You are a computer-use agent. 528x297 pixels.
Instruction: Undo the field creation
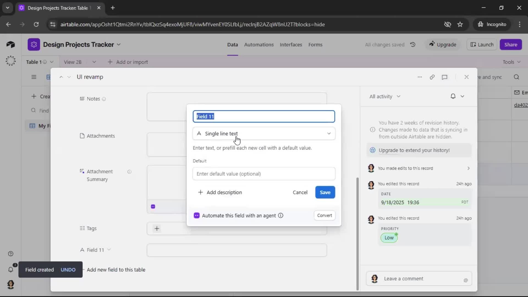pyautogui.click(x=68, y=270)
